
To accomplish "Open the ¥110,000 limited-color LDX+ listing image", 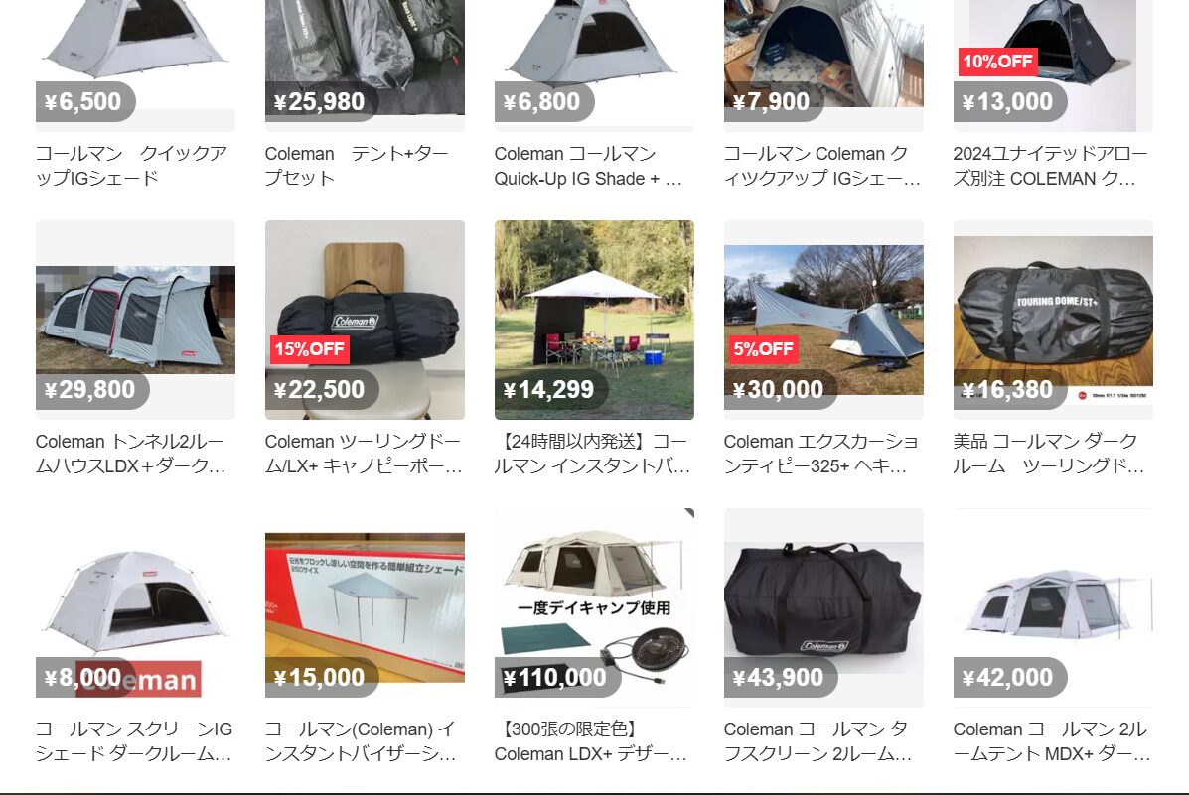I will click(x=594, y=607).
